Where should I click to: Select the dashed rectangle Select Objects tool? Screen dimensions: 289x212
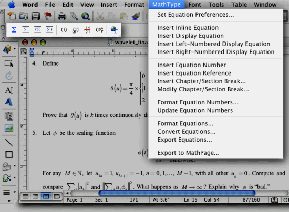click(x=9, y=63)
